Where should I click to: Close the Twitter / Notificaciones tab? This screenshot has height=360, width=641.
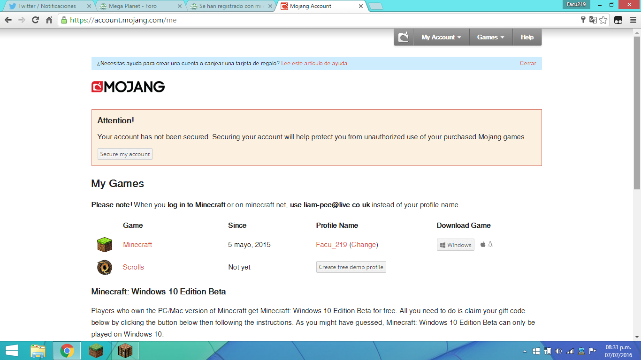(89, 6)
